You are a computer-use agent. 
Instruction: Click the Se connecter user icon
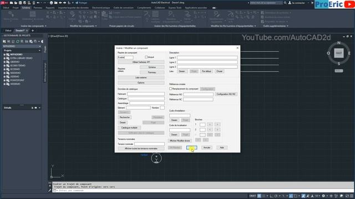290,3
